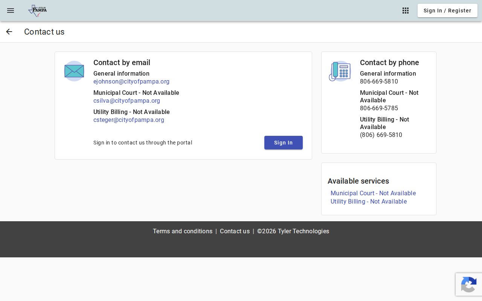Click the Contact us page heading

coord(44,32)
